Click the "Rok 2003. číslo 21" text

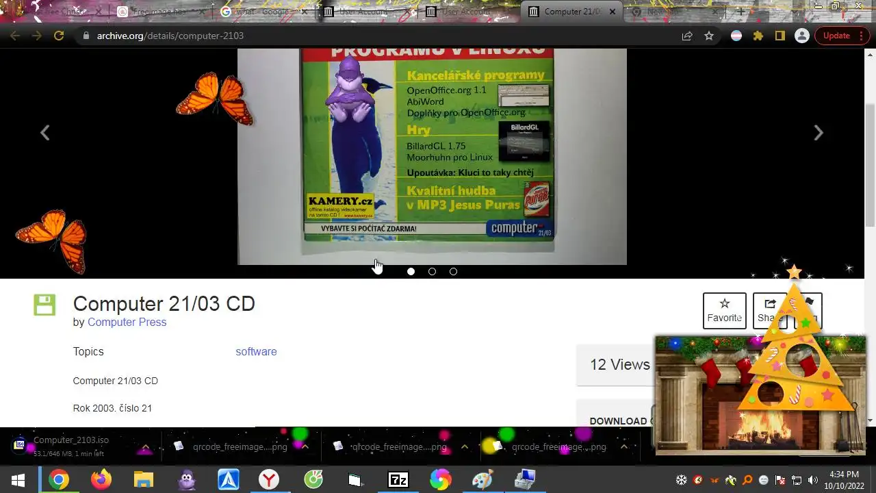point(112,408)
